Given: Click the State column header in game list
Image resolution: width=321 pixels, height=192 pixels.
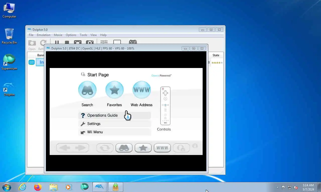Looking at the screenshot, I should [x=216, y=55].
